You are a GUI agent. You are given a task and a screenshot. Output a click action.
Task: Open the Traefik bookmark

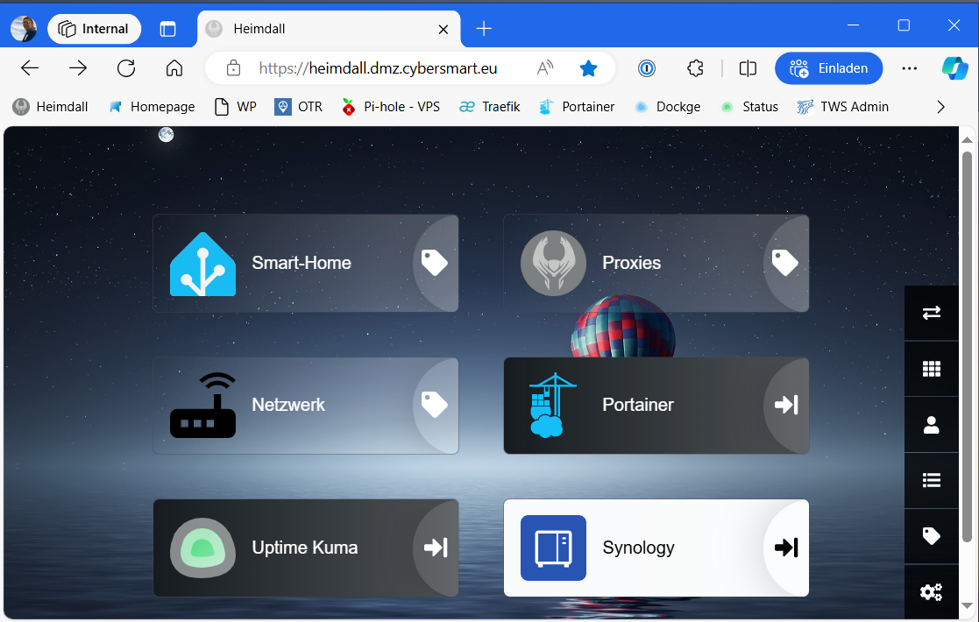click(x=489, y=107)
